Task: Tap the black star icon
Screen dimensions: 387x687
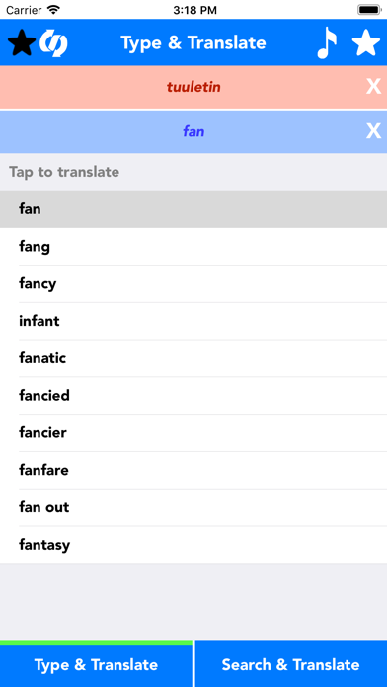Action: pos(22,43)
